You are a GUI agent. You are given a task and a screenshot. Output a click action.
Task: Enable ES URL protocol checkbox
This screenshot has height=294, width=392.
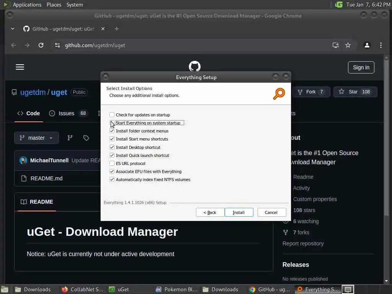(112, 163)
